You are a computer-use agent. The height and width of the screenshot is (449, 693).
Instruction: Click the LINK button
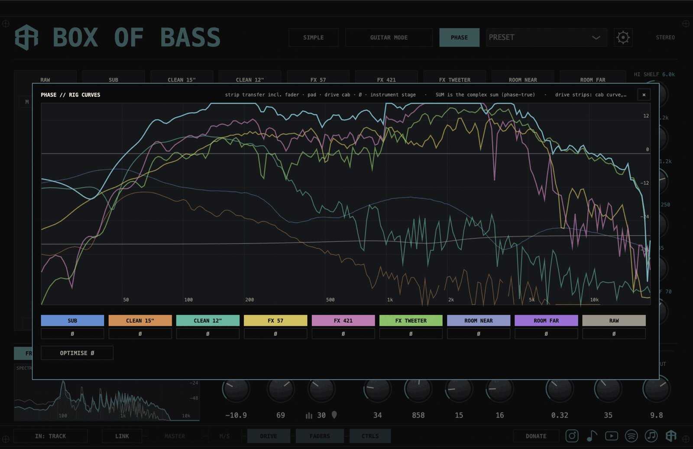click(x=122, y=436)
